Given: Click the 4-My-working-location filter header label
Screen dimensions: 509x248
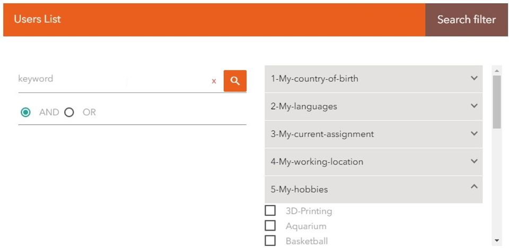Looking at the screenshot, I should (x=317, y=162).
